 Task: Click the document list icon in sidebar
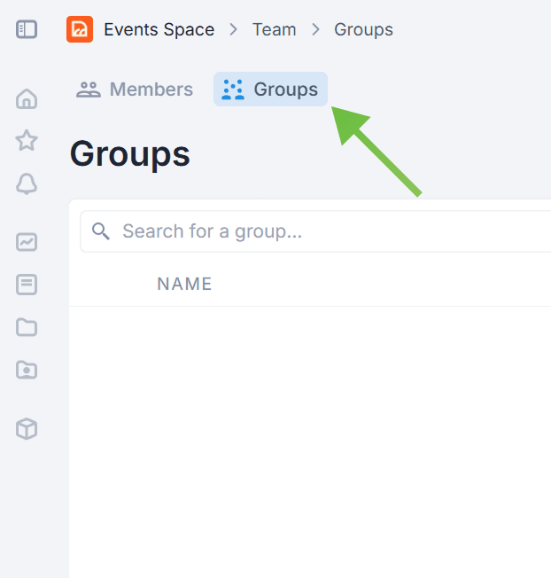(27, 285)
